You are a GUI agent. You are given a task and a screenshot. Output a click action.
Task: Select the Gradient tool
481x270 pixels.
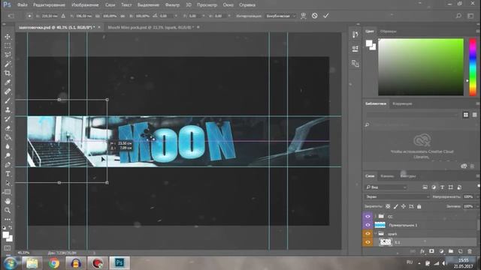click(x=8, y=137)
